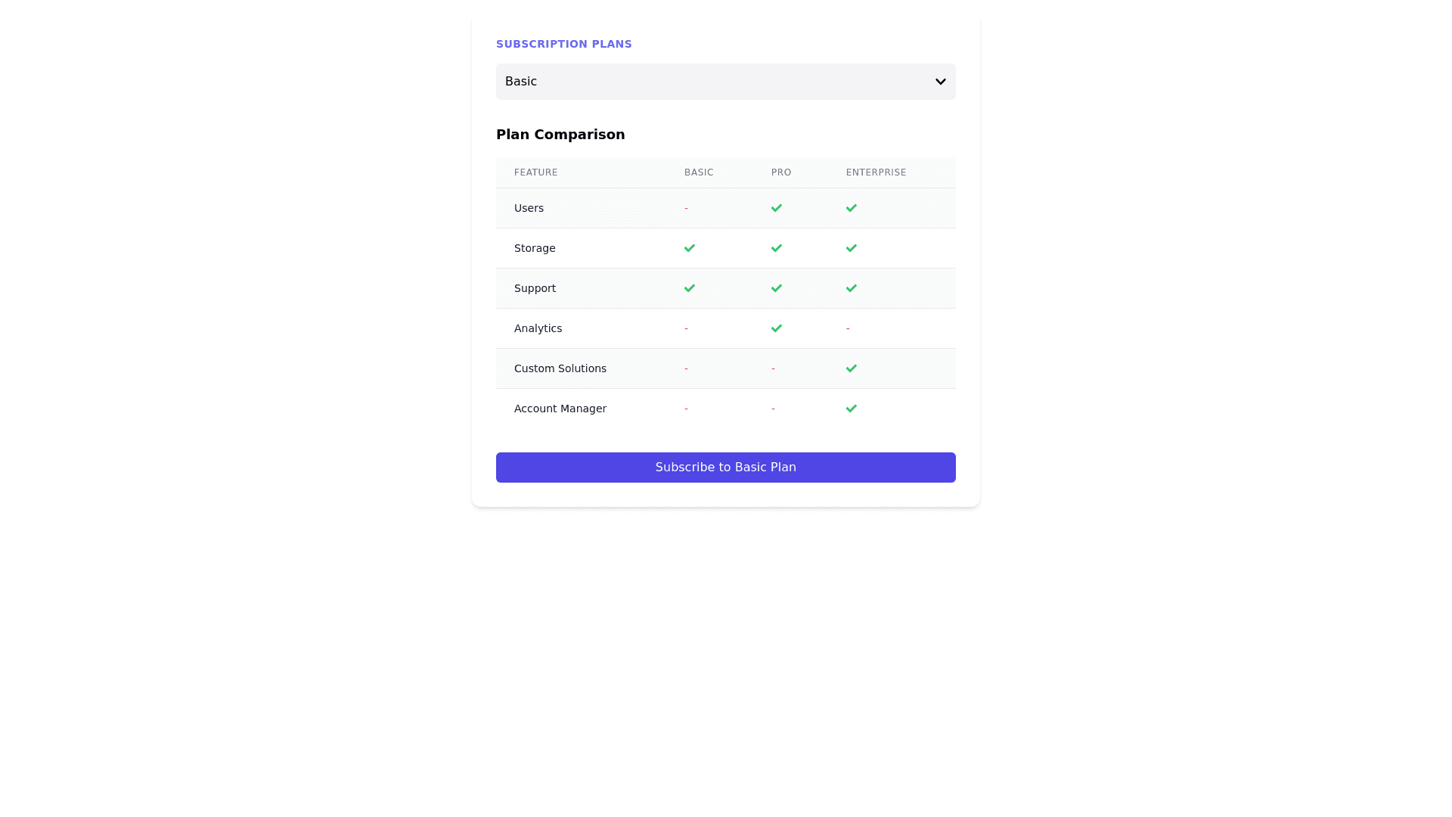Screen dimensions: 1452x817
Task: Click Enterprise checkmark for Account Manager
Action: click(851, 408)
